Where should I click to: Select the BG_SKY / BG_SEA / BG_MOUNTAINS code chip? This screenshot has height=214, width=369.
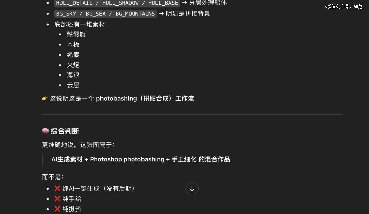tap(106, 14)
